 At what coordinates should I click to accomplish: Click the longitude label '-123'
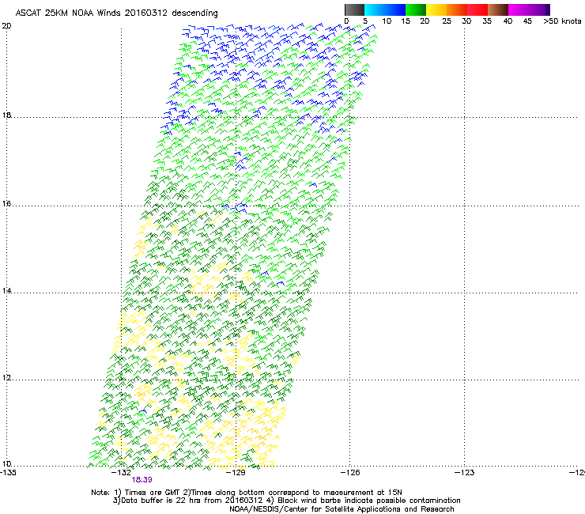pos(465,473)
